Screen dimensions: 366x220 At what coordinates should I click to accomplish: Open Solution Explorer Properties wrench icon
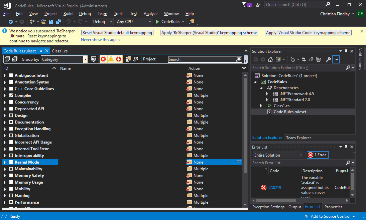(x=329, y=59)
